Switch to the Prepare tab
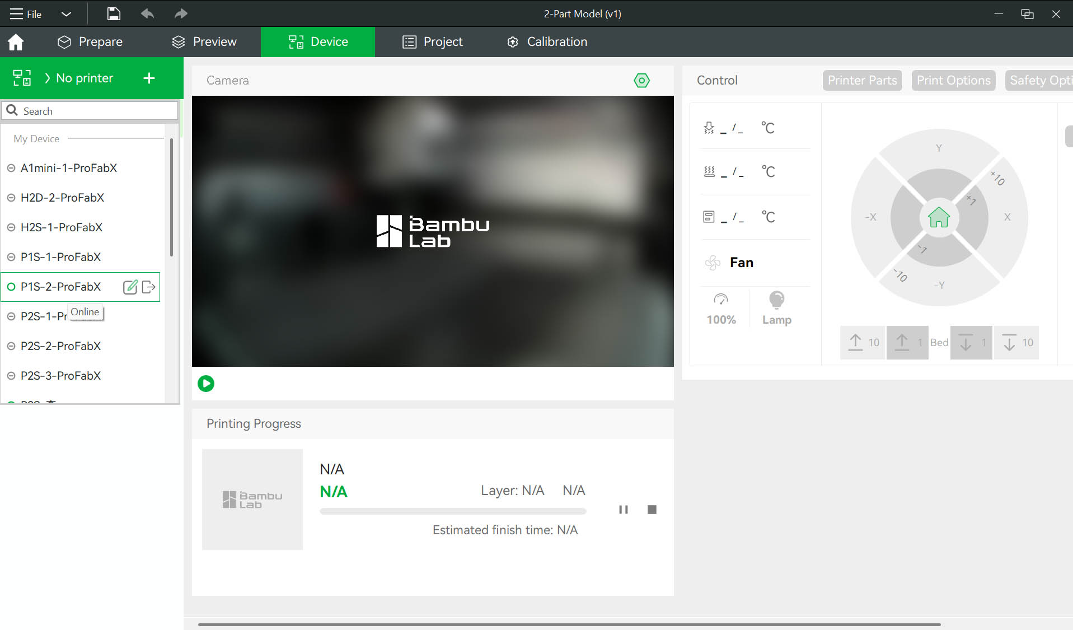1073x630 pixels. point(90,42)
